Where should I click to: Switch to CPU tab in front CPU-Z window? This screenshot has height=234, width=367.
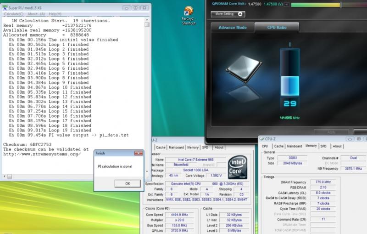pyautogui.click(x=265, y=146)
